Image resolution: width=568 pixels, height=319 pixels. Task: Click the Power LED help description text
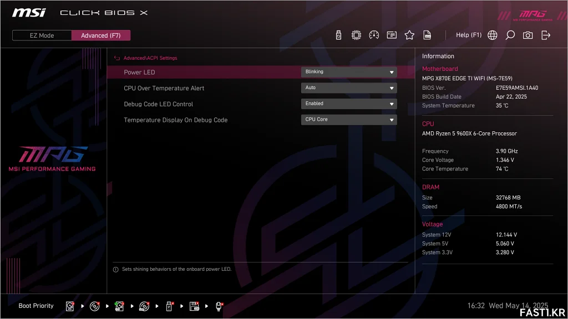click(x=177, y=269)
